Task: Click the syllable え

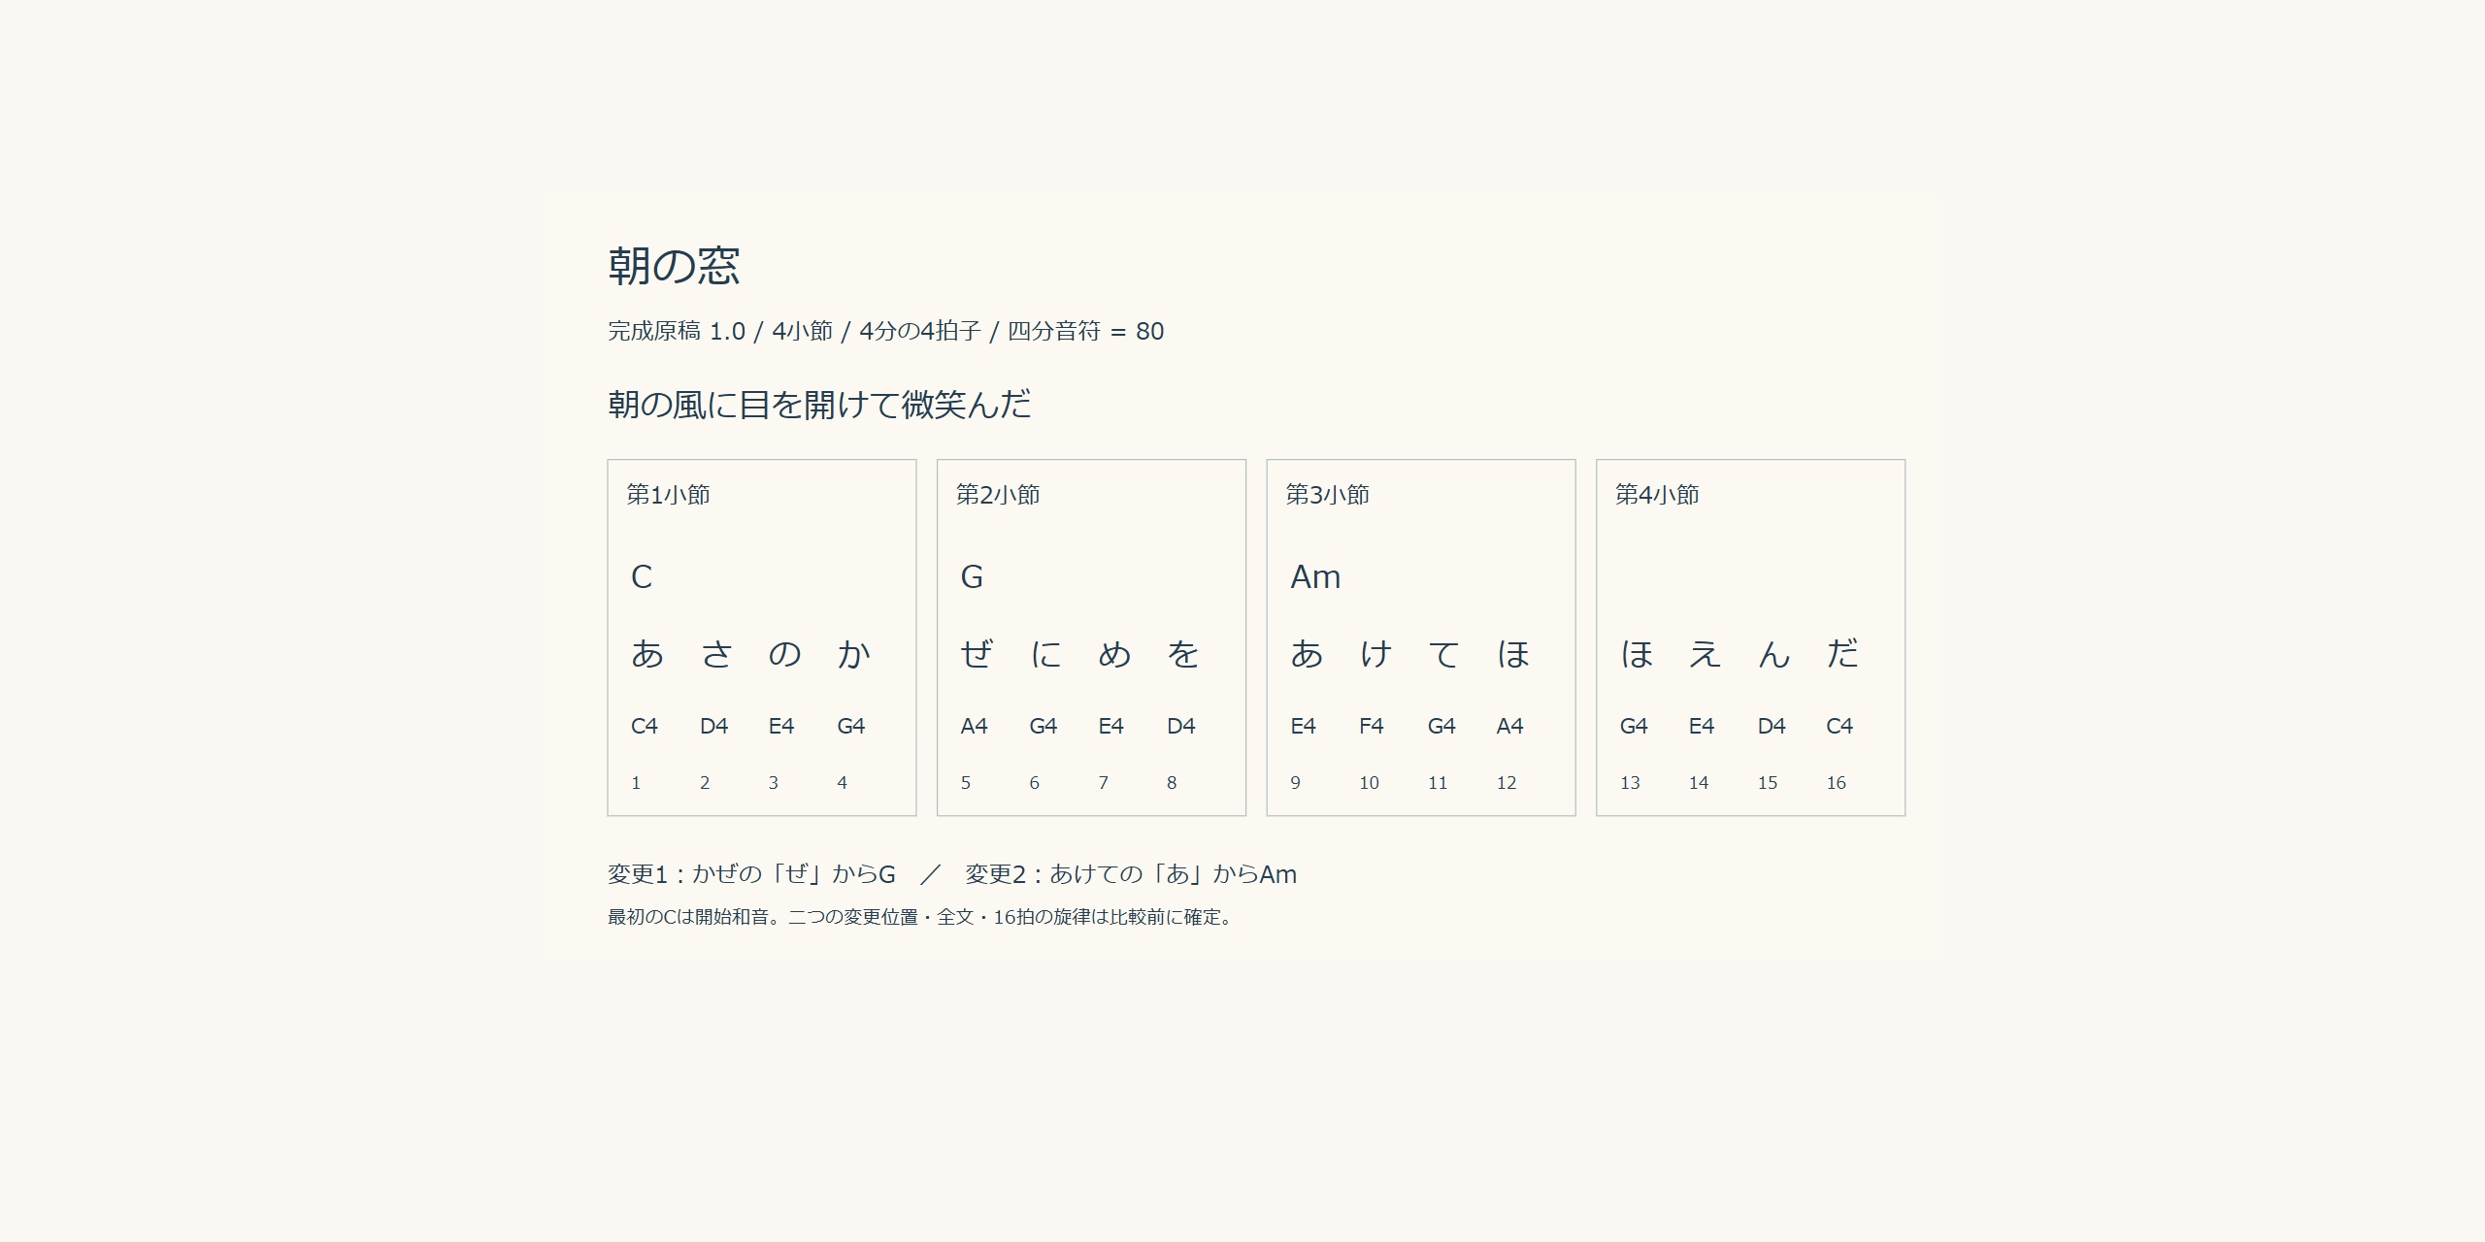Action: pyautogui.click(x=1705, y=654)
